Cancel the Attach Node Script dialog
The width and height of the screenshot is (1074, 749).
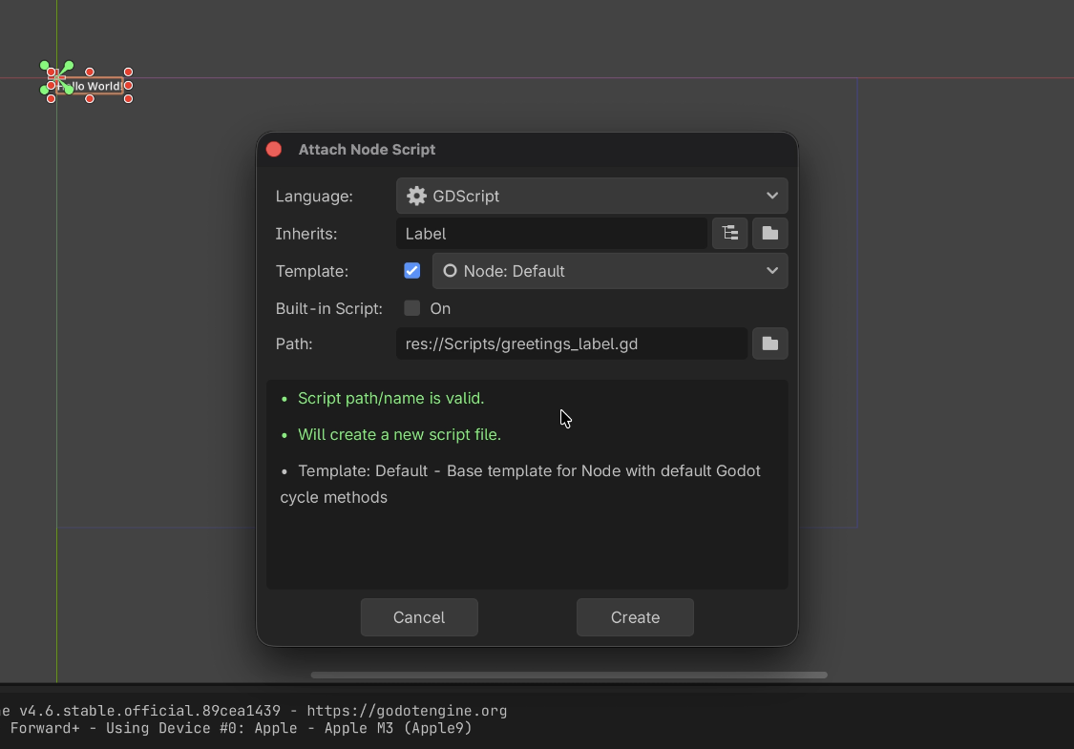pyautogui.click(x=419, y=617)
